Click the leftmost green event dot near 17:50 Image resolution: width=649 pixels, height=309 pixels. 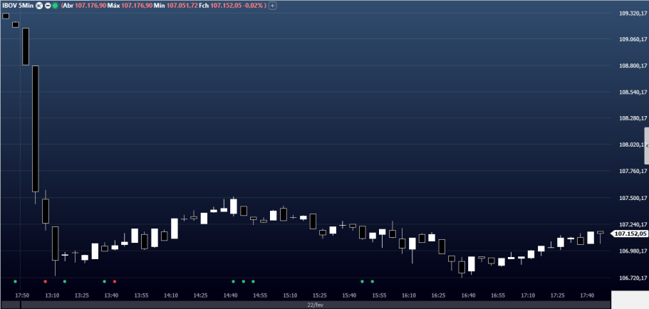(15, 281)
